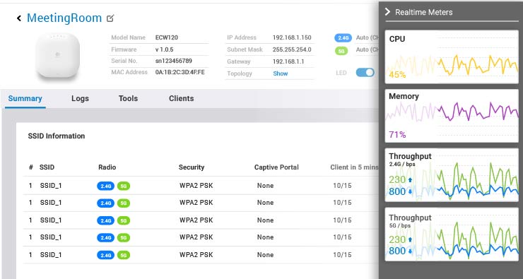
Task: Select the Gateway value 192.168.1.1
Action: pyautogui.click(x=288, y=61)
